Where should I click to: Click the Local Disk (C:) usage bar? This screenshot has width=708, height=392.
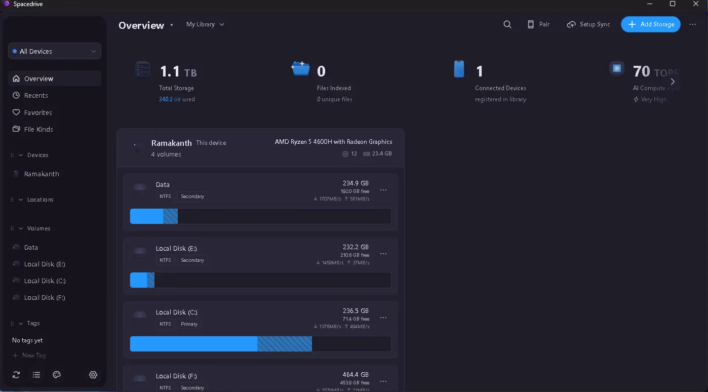tap(260, 344)
